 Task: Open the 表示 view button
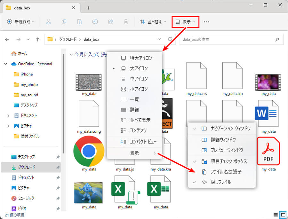186,22
